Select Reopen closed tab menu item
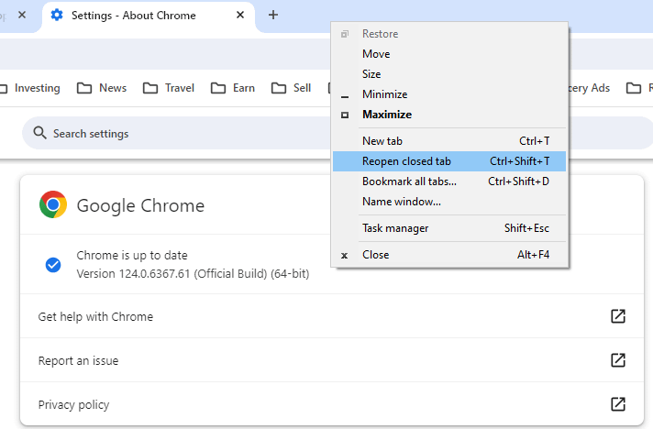The image size is (653, 429). (x=449, y=161)
